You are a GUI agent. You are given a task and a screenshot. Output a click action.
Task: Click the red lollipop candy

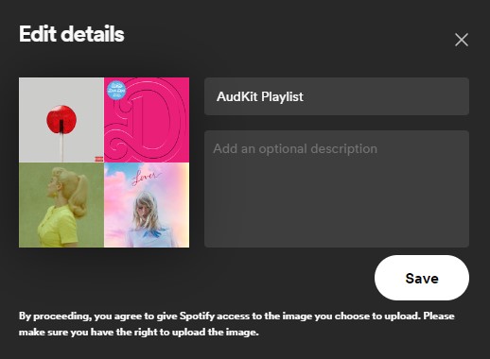click(x=61, y=119)
